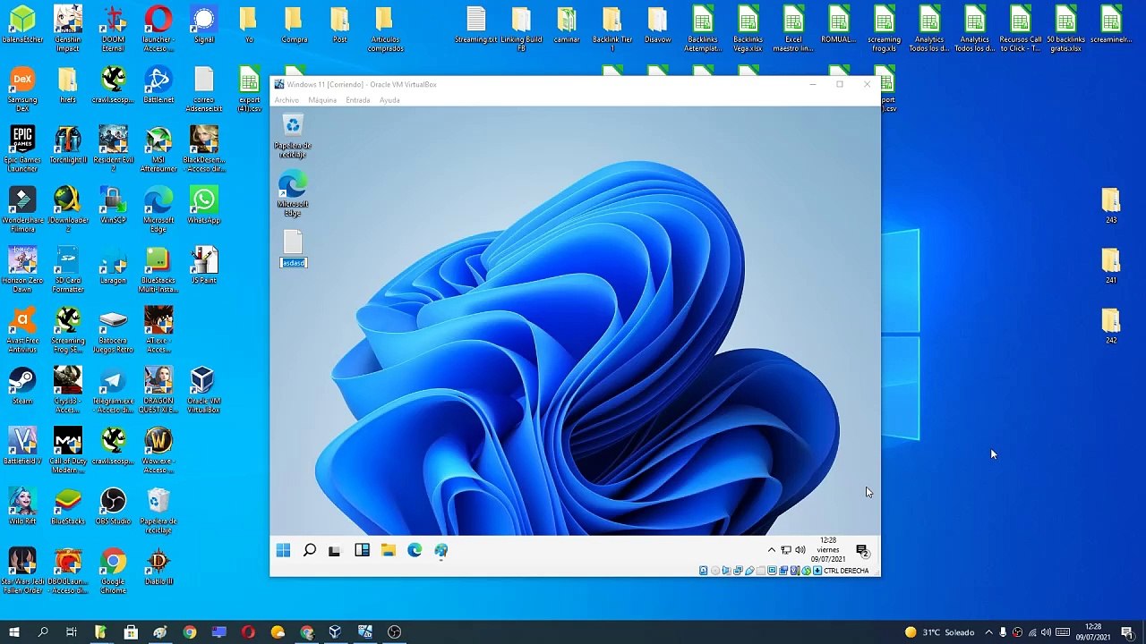Select the Telegram.exe desktop shortcut
Screen dimensions: 1146x644
pos(113,391)
